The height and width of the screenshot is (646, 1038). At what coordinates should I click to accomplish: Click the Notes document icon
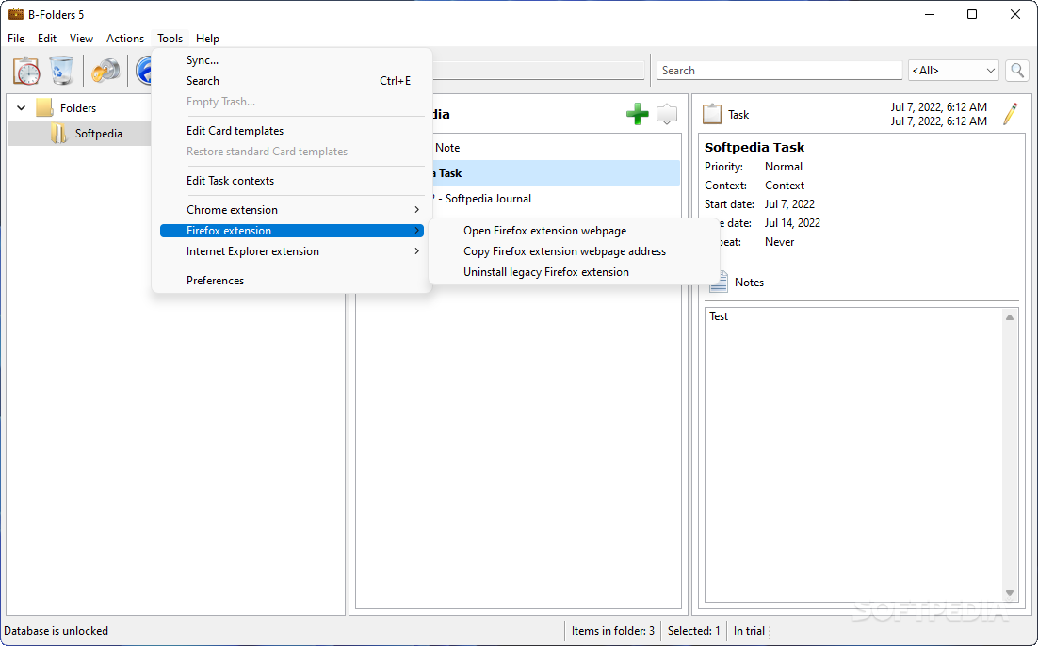719,282
